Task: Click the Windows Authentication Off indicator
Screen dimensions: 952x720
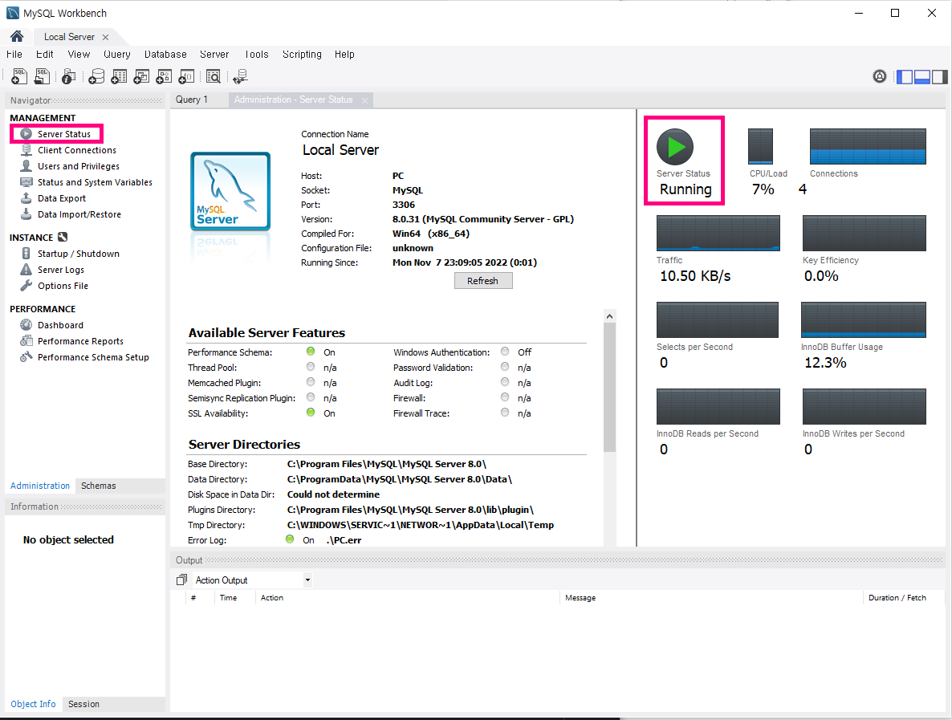Action: [505, 352]
